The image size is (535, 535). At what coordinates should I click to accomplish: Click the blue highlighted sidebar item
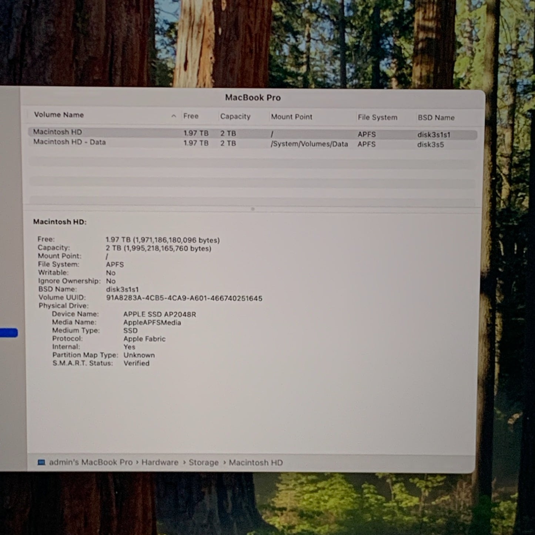9,333
